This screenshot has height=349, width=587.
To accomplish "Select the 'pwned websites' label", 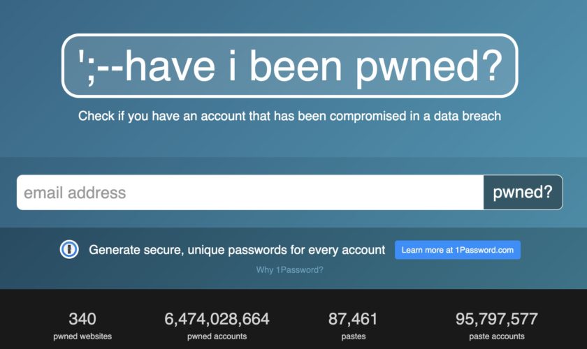I will click(82, 336).
